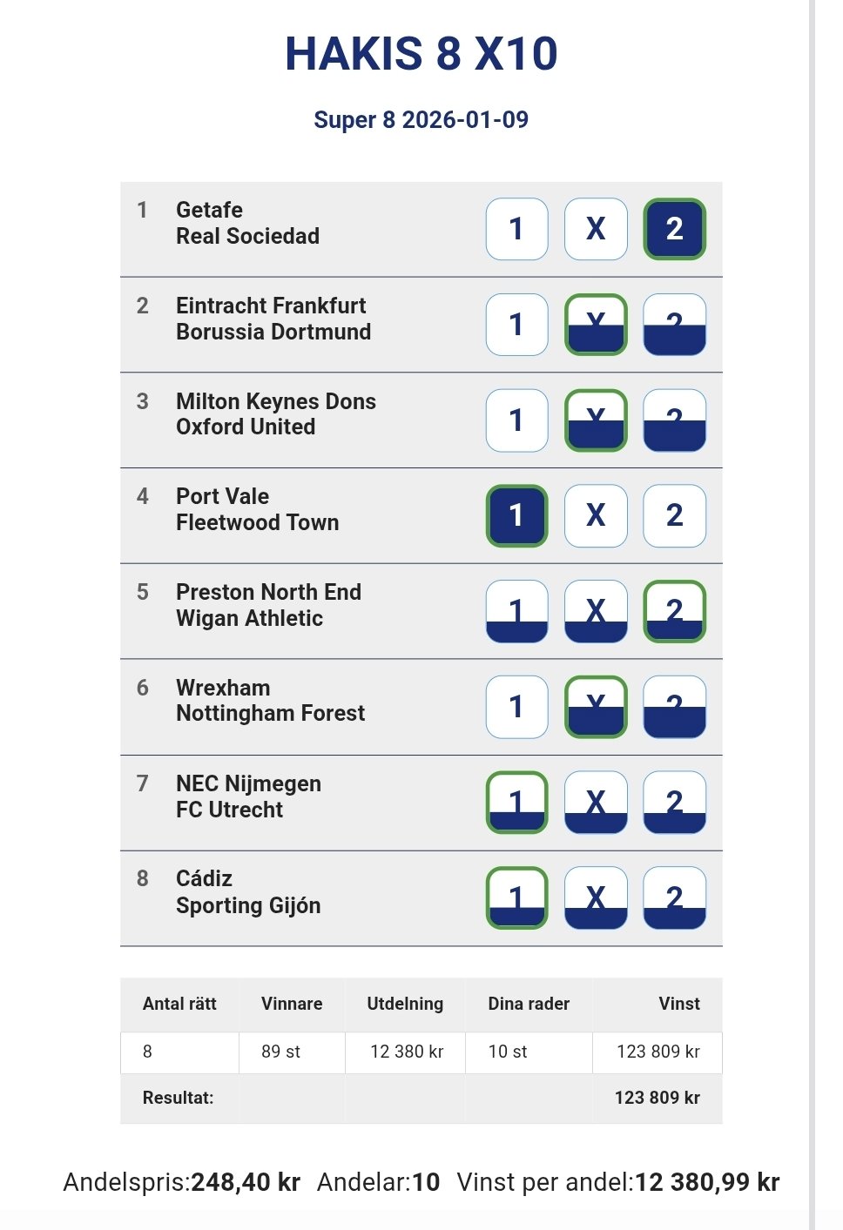The width and height of the screenshot is (843, 1230).
Task: Click the Dina rader column header
Action: point(529,1004)
